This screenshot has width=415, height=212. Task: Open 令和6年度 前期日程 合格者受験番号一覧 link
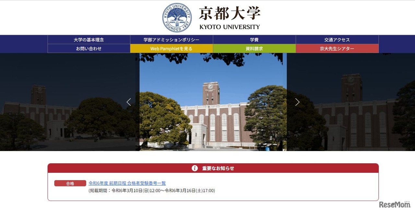point(127,183)
